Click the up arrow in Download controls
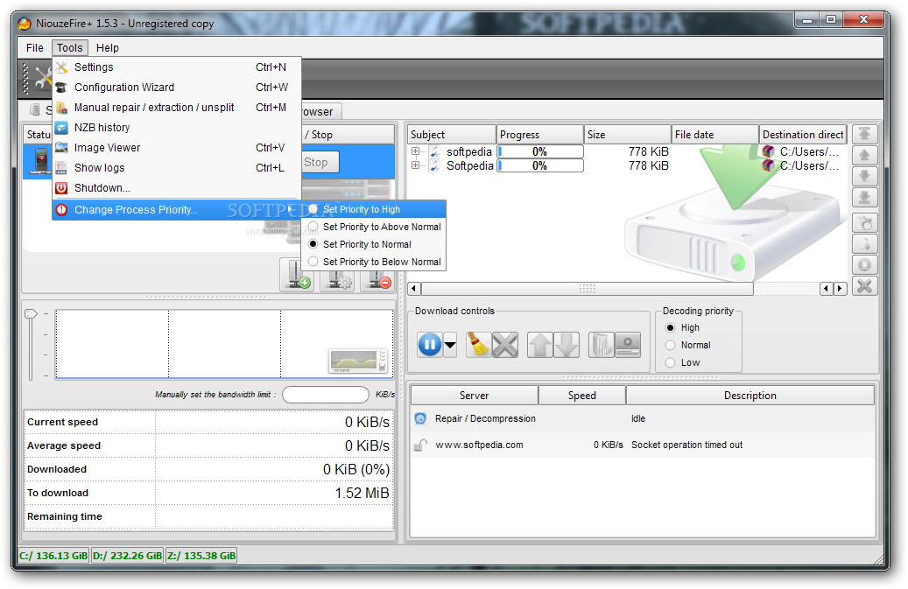The height and width of the screenshot is (589, 908). (539, 345)
